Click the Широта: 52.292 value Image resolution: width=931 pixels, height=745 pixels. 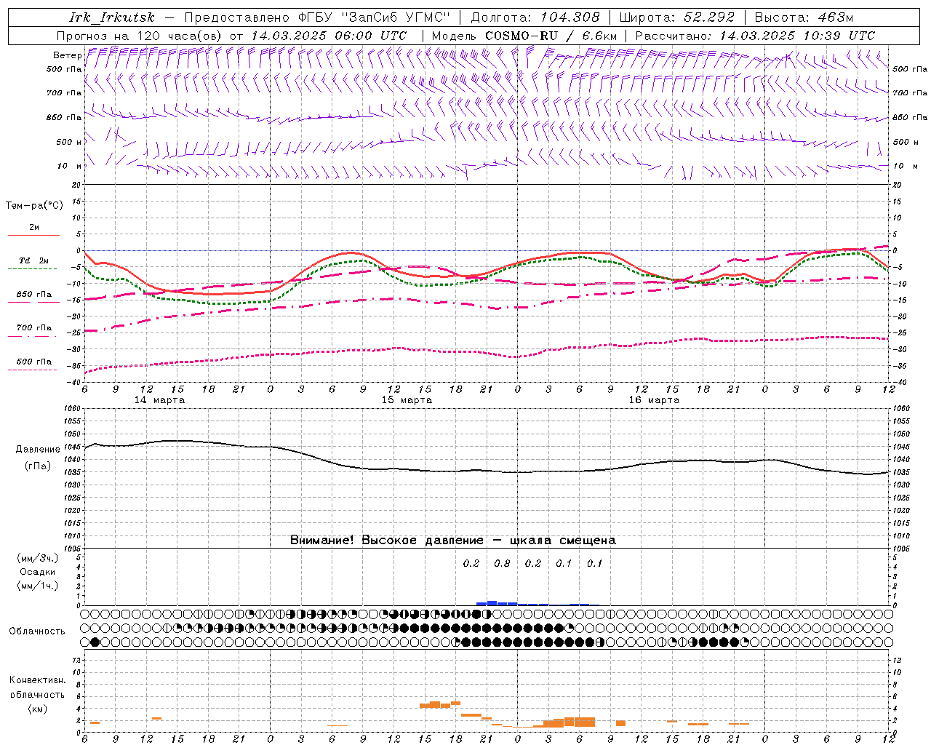click(677, 17)
